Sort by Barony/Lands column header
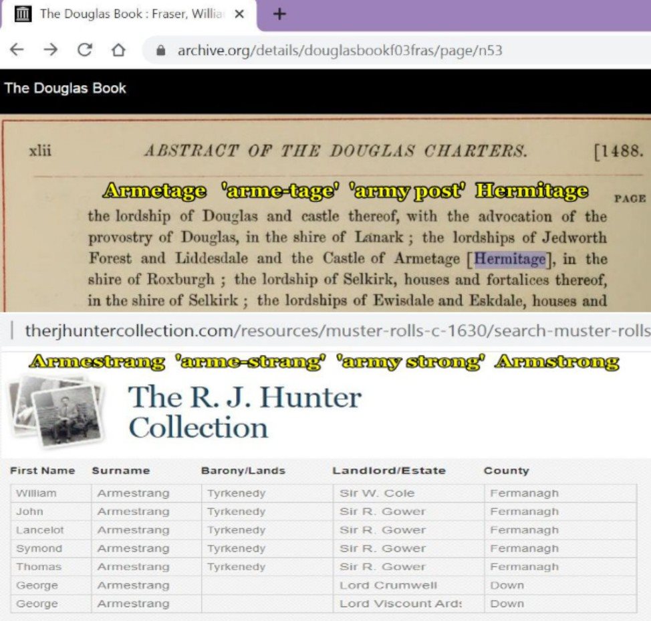 (x=243, y=470)
